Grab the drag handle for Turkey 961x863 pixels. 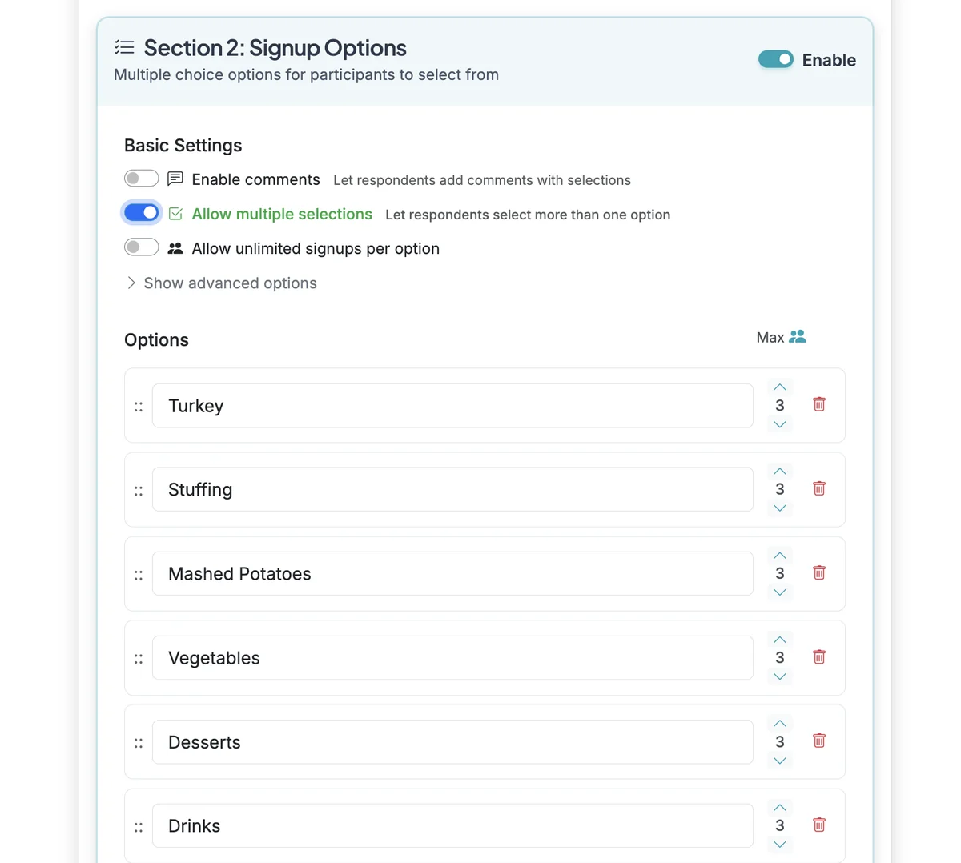(139, 407)
